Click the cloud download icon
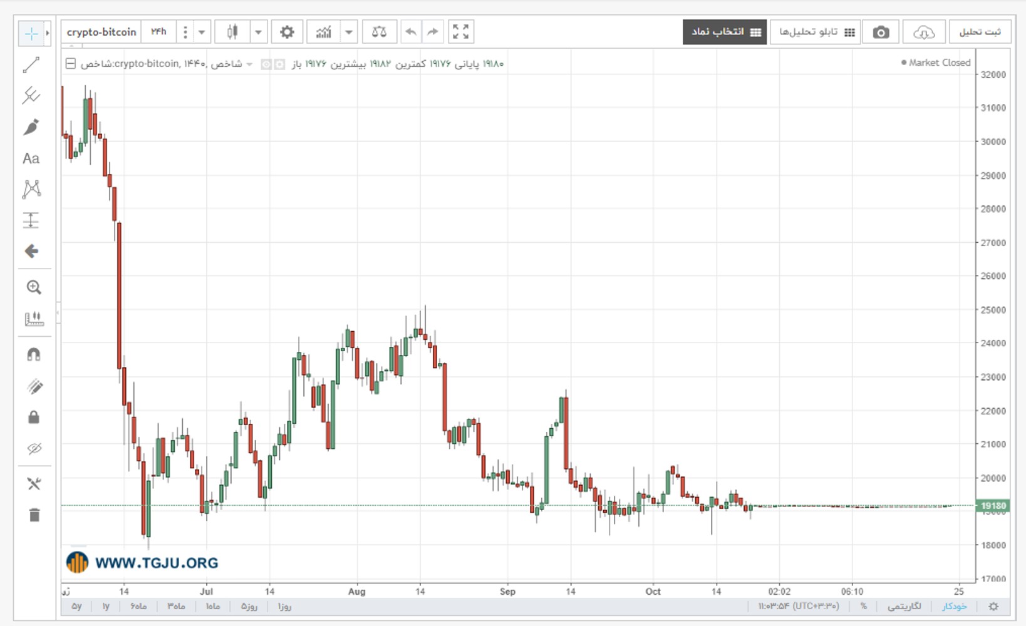The width and height of the screenshot is (1026, 626). 924,32
